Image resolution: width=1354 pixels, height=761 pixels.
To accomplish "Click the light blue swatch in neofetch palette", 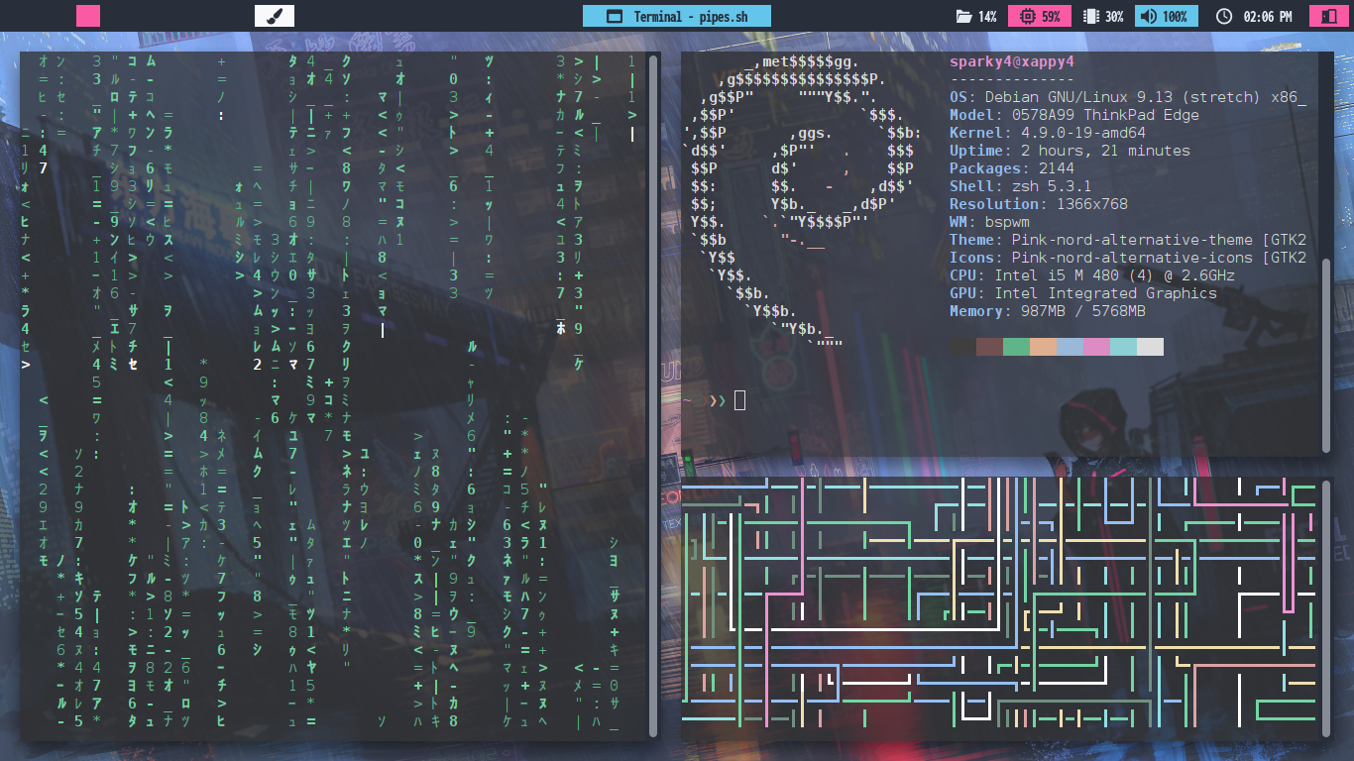I will coord(1070,347).
